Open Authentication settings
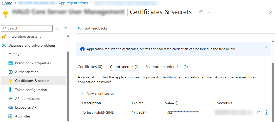This screenshot has width=278, height=122. (27, 72)
